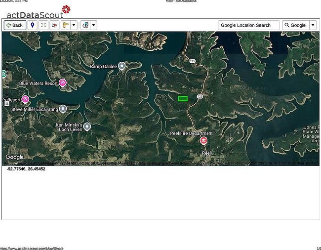Screen dimensions: 321x250
Task: Open the Blue Waters Resort marker
Action: click(x=62, y=83)
